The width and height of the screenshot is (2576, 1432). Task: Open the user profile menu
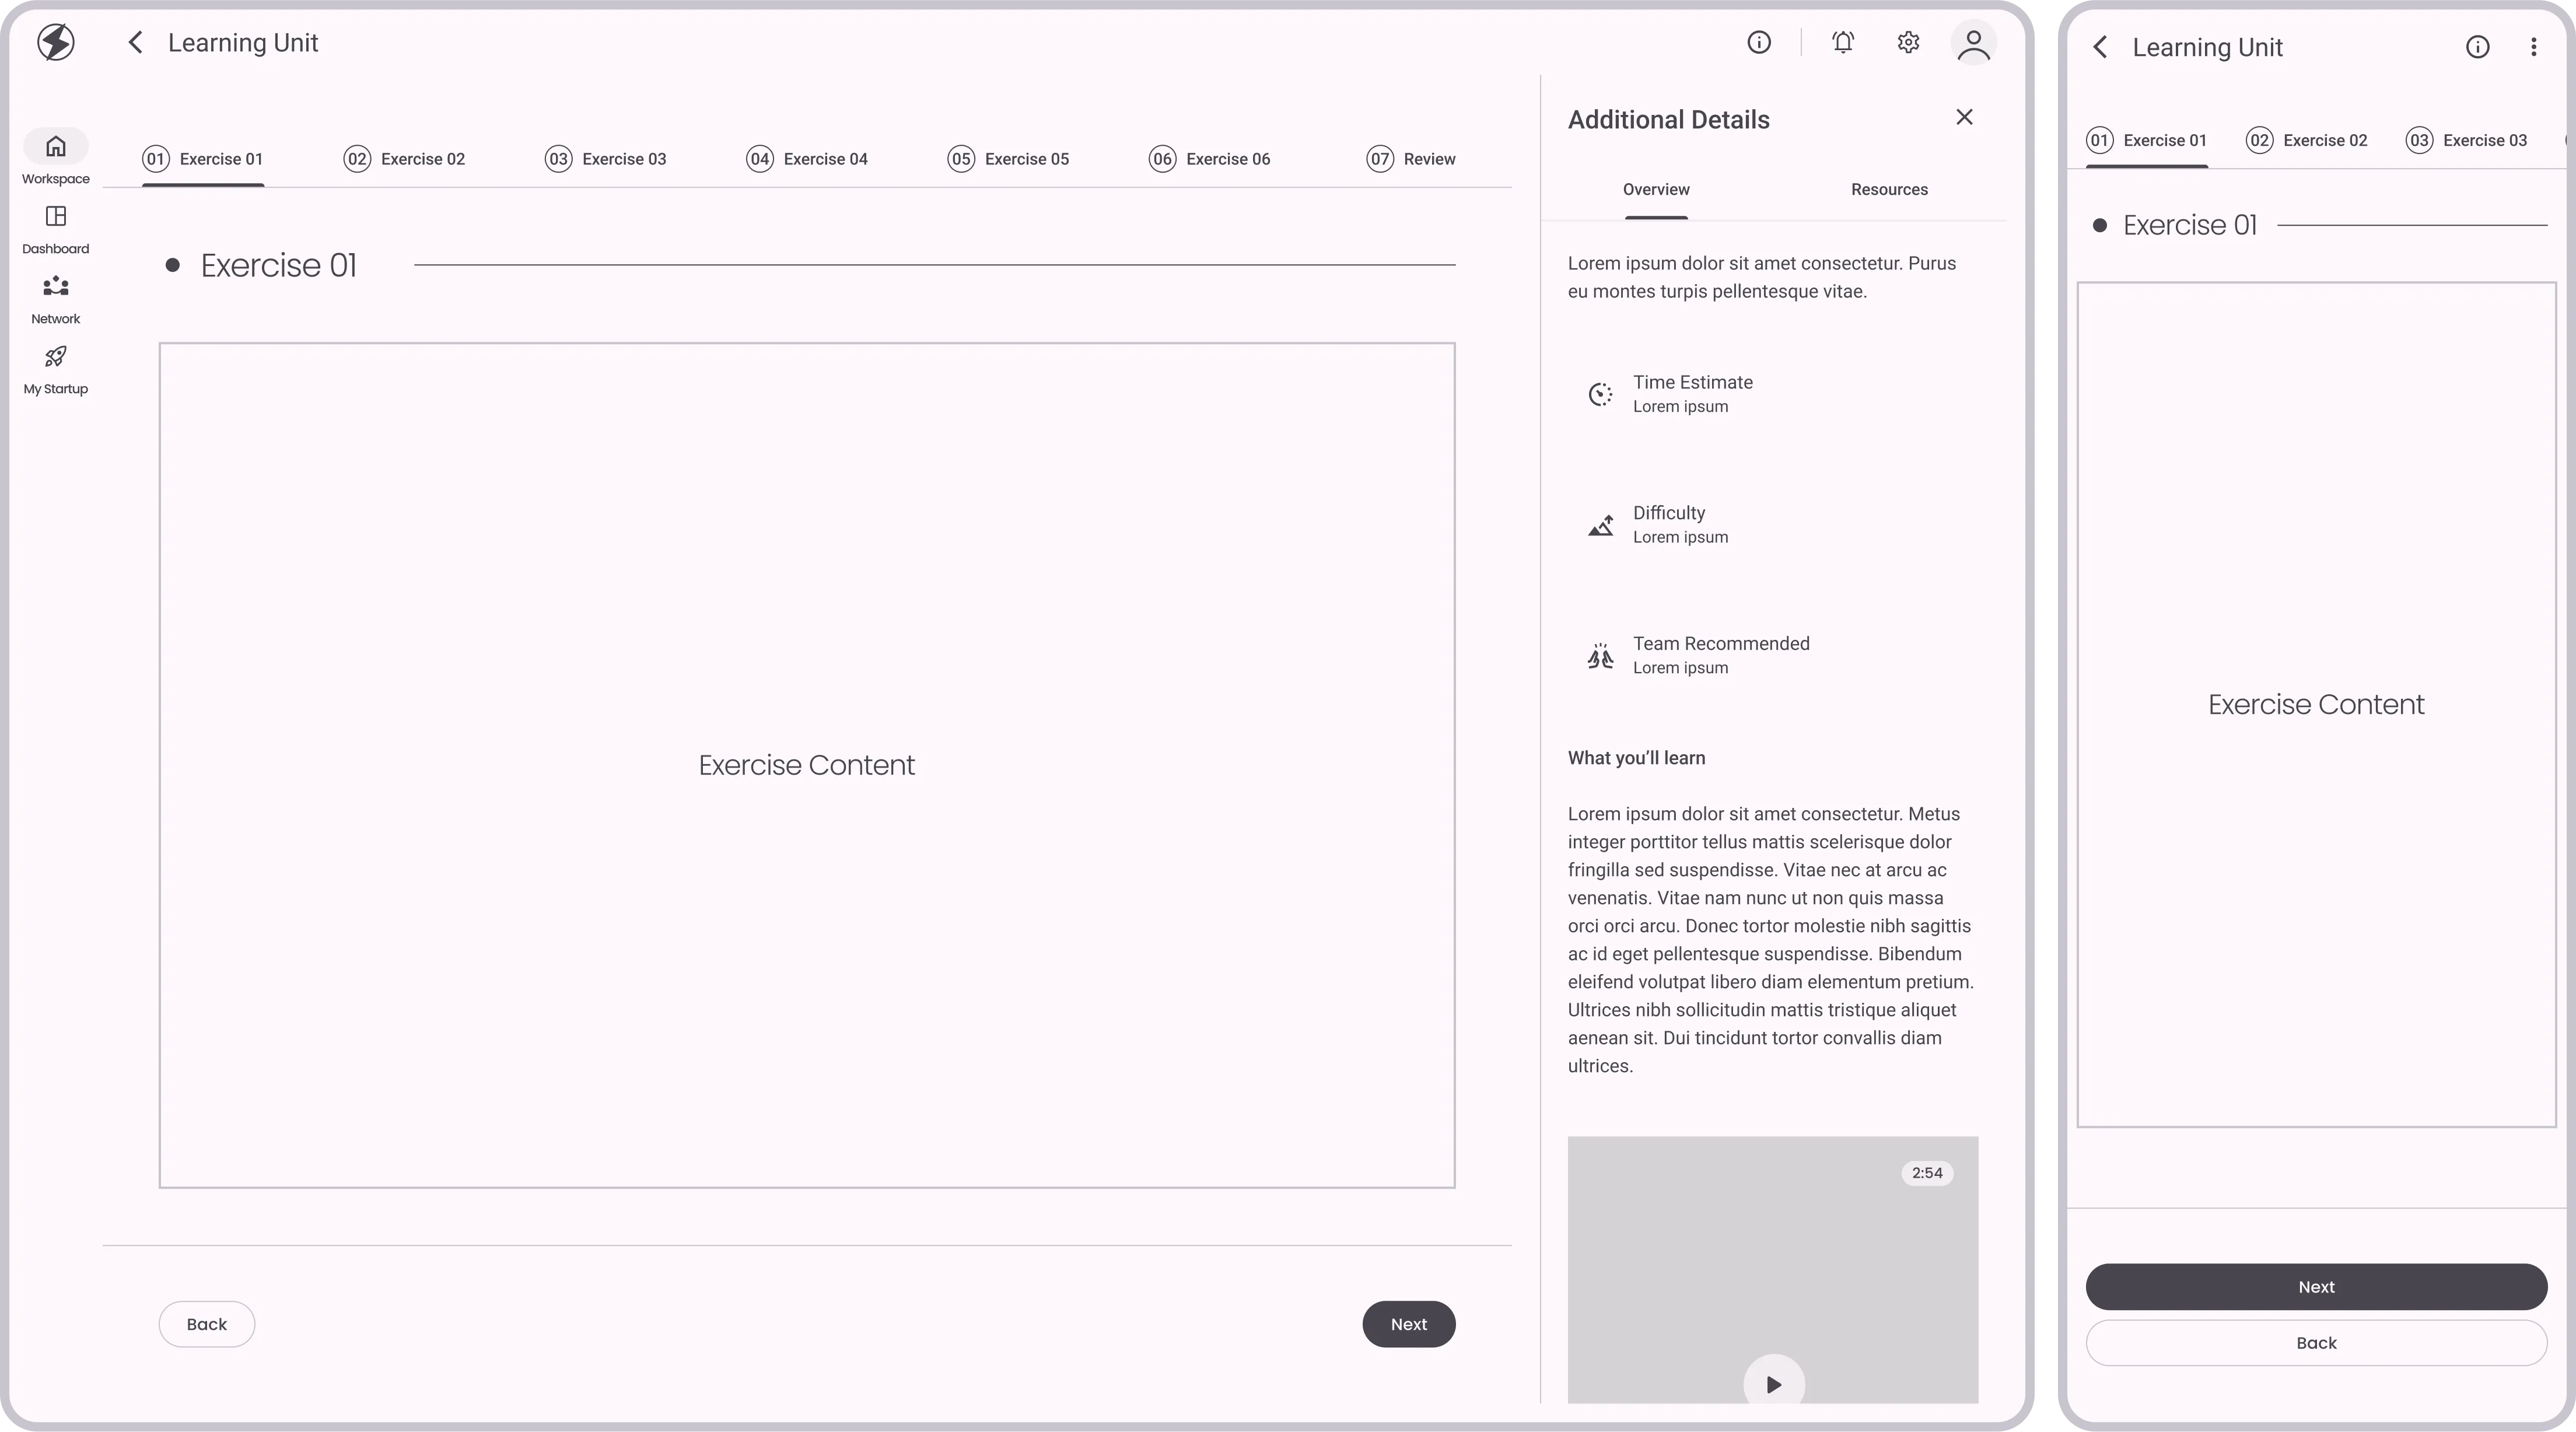(x=1972, y=42)
